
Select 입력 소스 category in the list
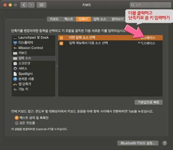pyautogui.click(x=33, y=58)
